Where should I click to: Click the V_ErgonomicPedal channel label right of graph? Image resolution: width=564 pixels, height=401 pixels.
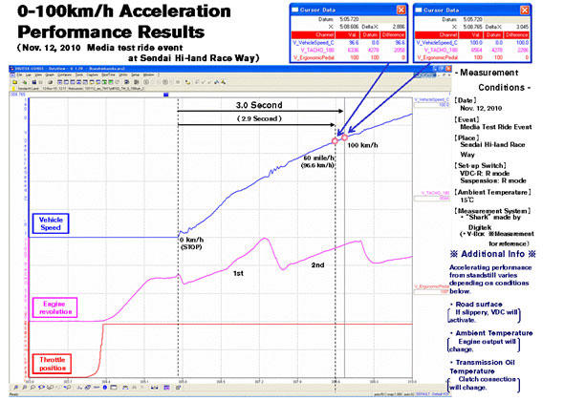tap(431, 286)
